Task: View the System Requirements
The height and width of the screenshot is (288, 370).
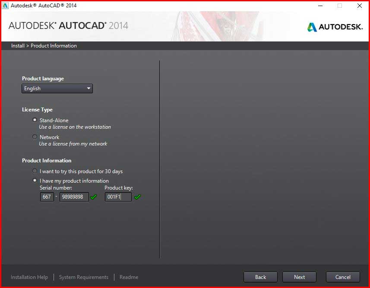Action: click(83, 277)
